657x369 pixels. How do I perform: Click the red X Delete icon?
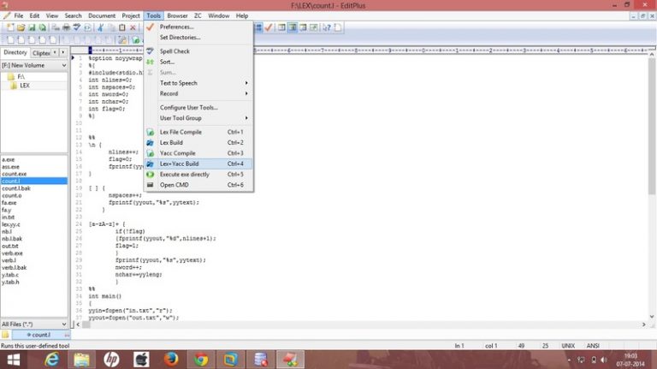coord(133,27)
